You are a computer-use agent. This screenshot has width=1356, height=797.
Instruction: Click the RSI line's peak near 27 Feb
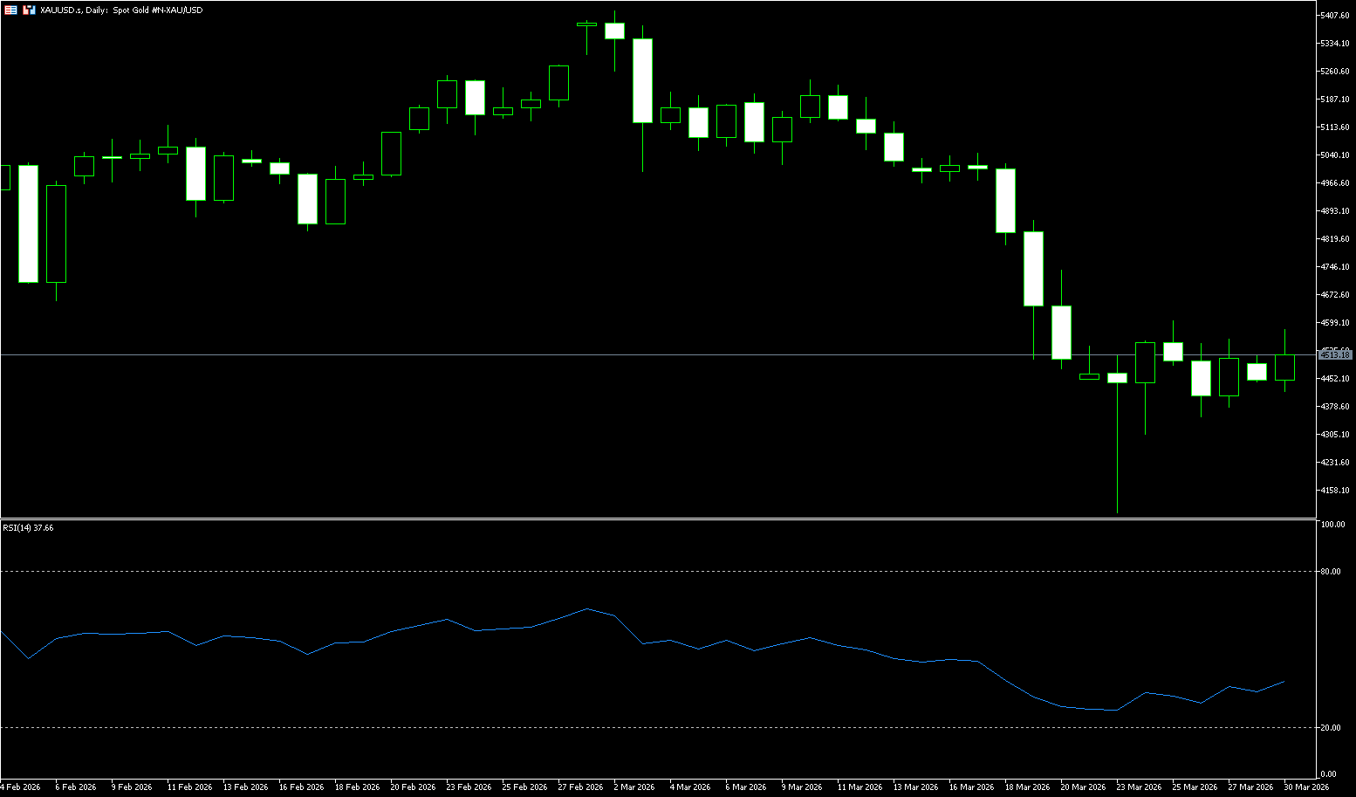coord(586,608)
